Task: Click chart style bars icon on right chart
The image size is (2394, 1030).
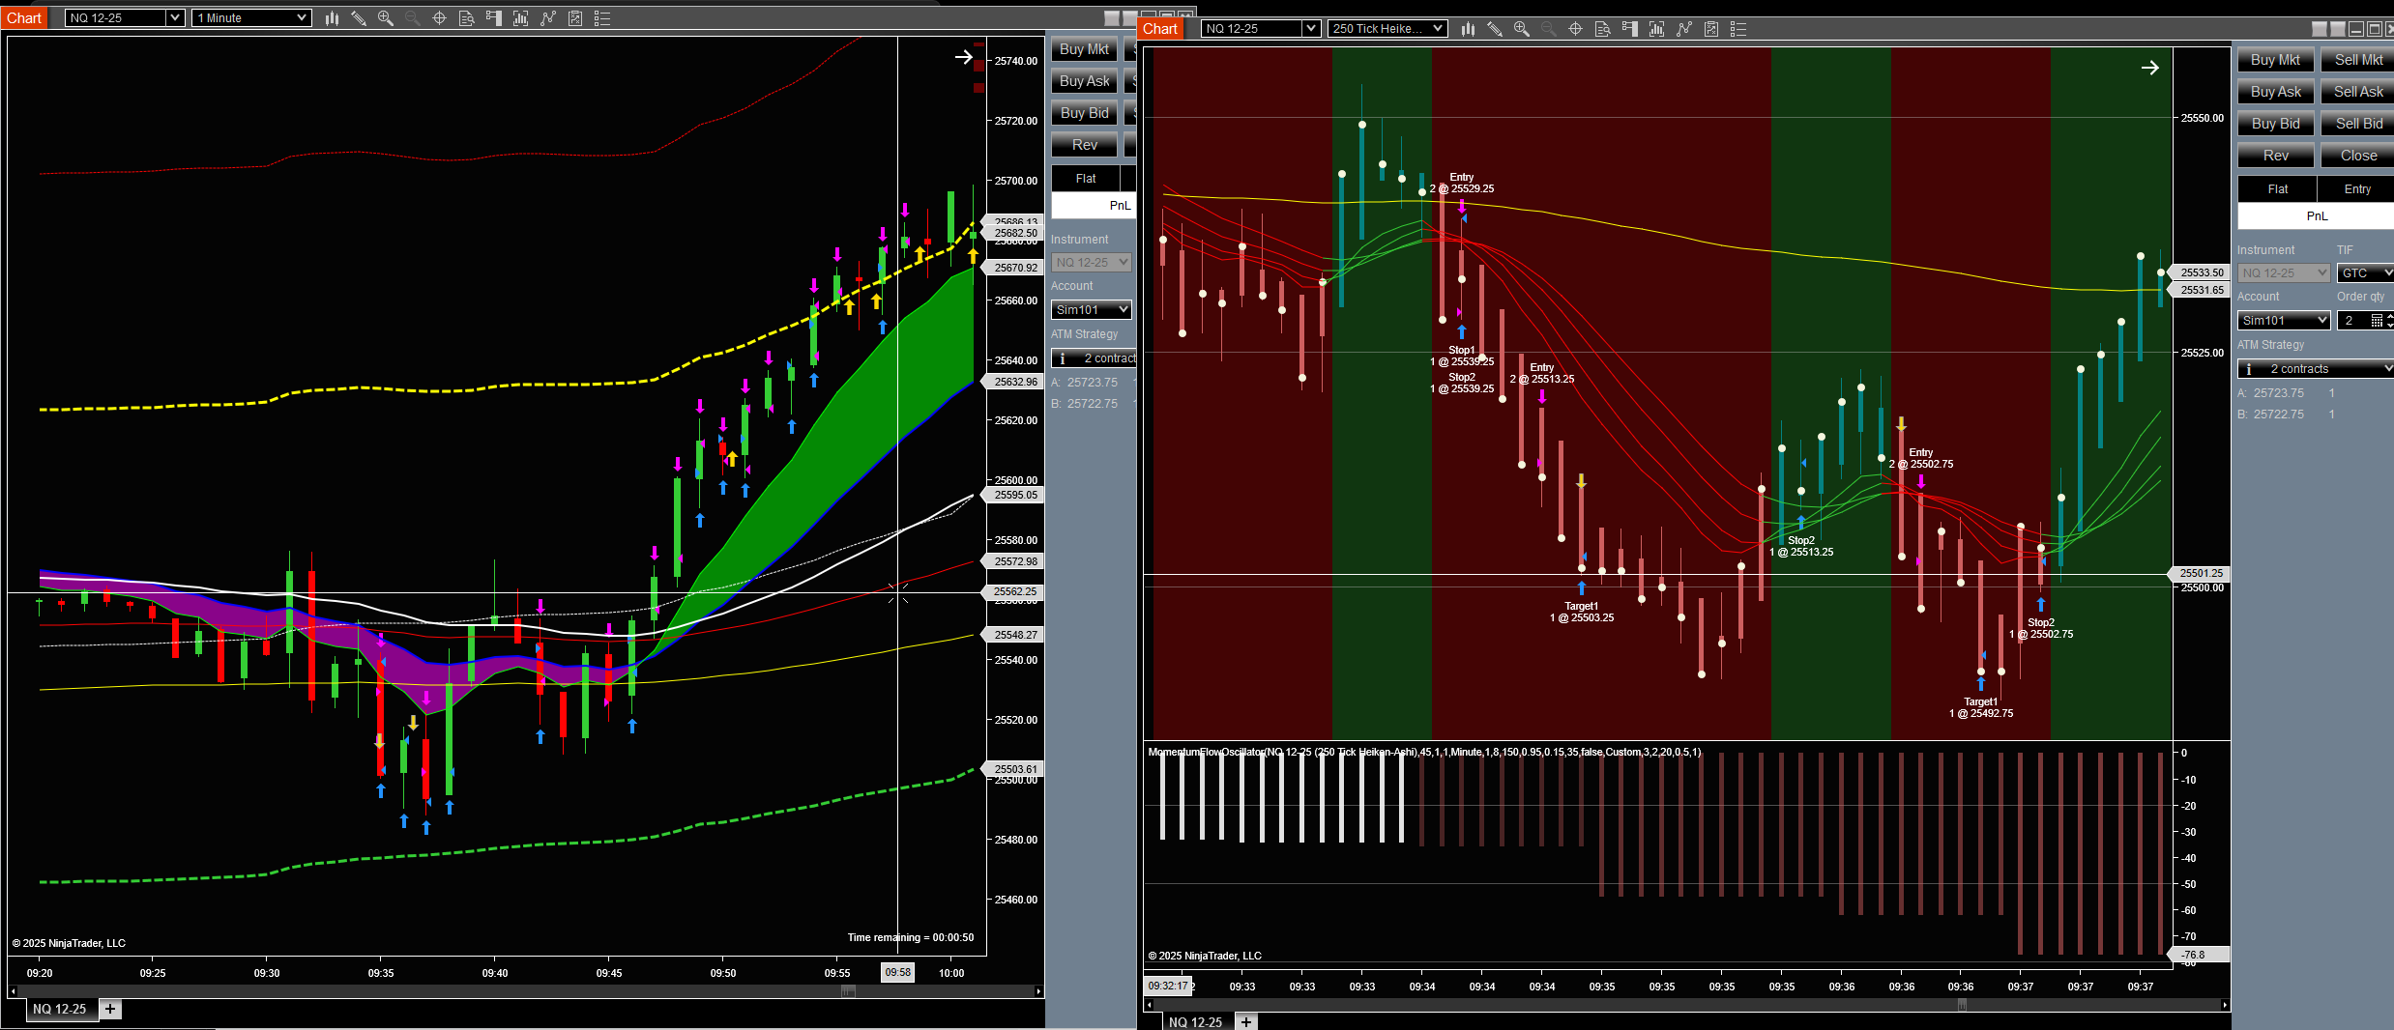Action: [x=1469, y=29]
